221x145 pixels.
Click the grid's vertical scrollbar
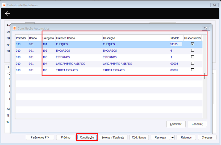(x=205, y=76)
